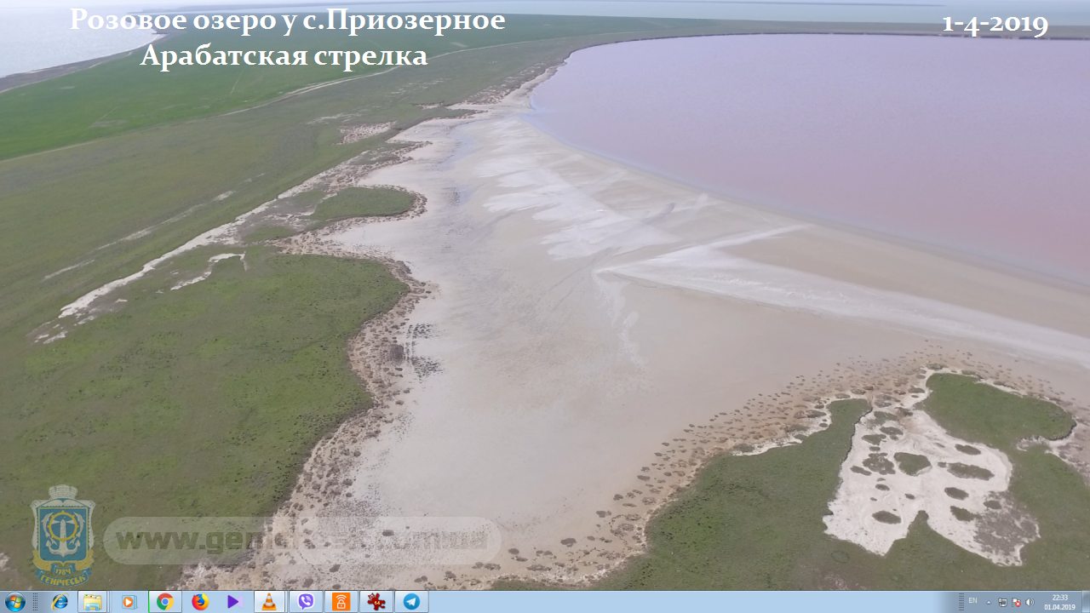Expand the hidden system tray icons

[x=989, y=602]
